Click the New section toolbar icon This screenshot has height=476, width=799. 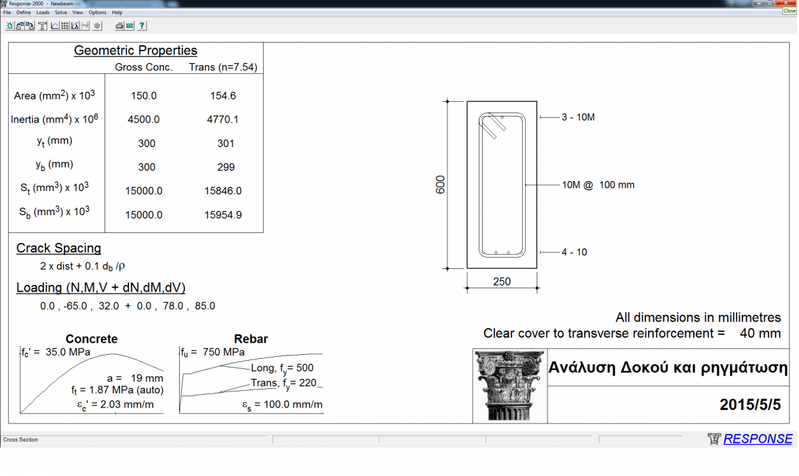[x=9, y=26]
